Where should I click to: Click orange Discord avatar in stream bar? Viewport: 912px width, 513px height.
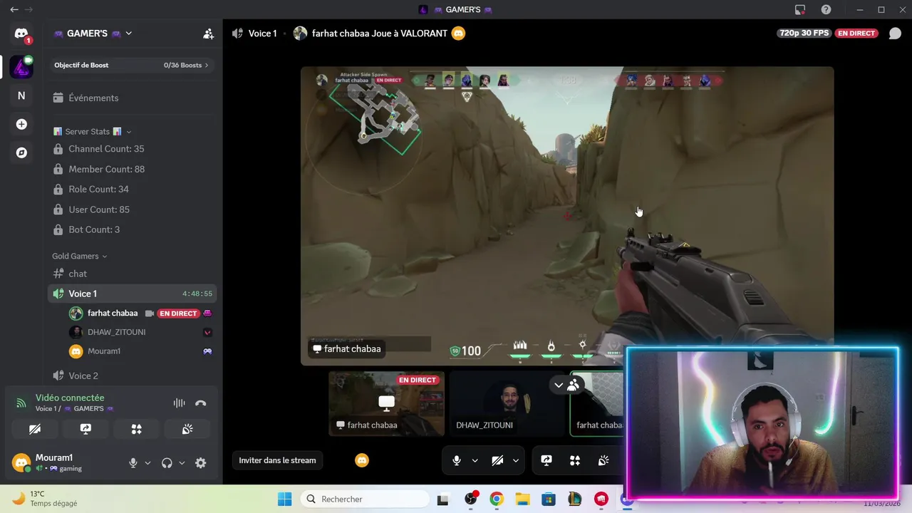pyautogui.click(x=362, y=460)
